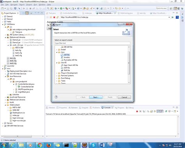Open Skype from taskbar
Viewport: 185px width, 148px height.
click(x=93, y=145)
